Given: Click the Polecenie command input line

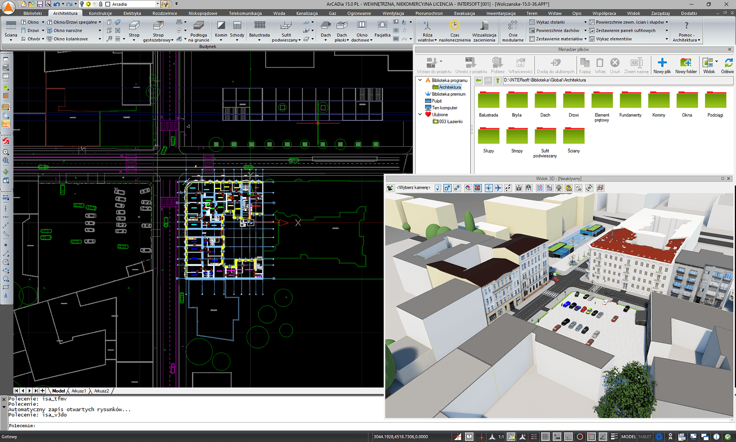Looking at the screenshot, I should click(196, 426).
